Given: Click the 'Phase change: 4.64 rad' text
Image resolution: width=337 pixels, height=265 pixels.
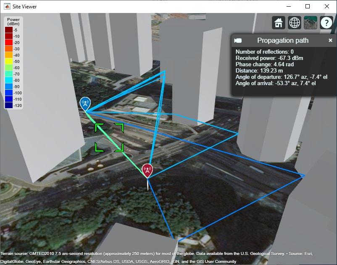Looking at the screenshot, I should point(265,64).
